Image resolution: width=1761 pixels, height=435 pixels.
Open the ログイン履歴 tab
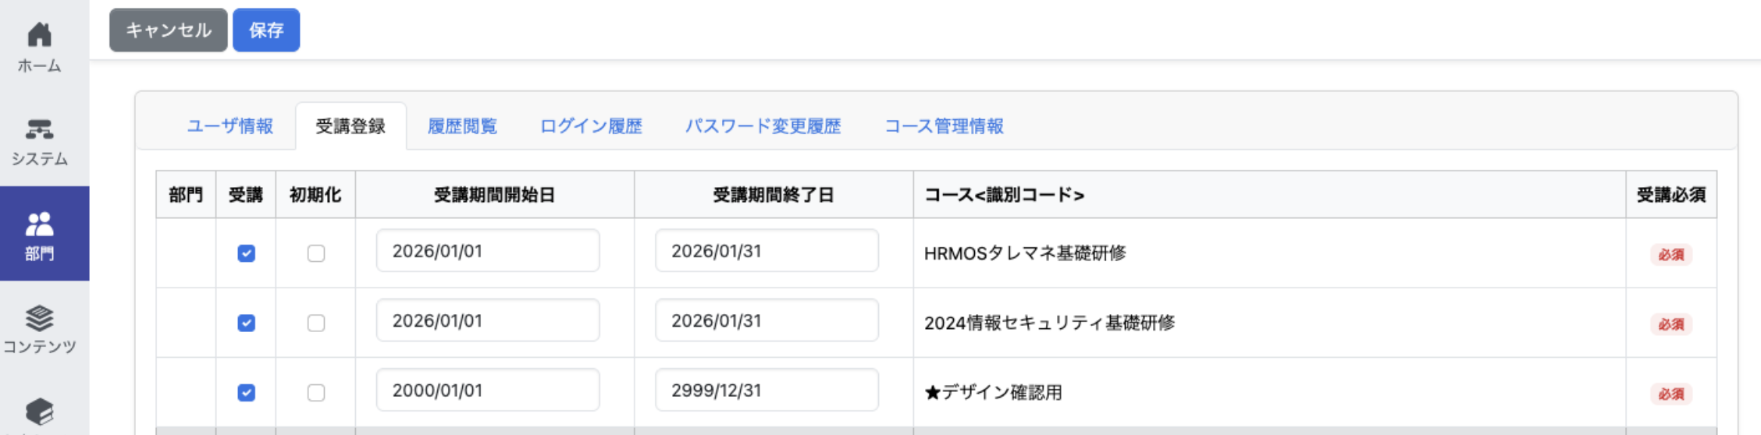(591, 126)
